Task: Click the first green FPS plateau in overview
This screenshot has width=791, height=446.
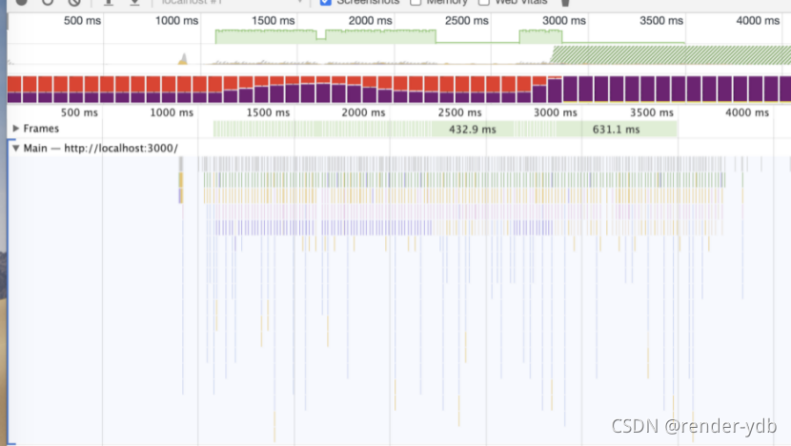Action: [266, 37]
